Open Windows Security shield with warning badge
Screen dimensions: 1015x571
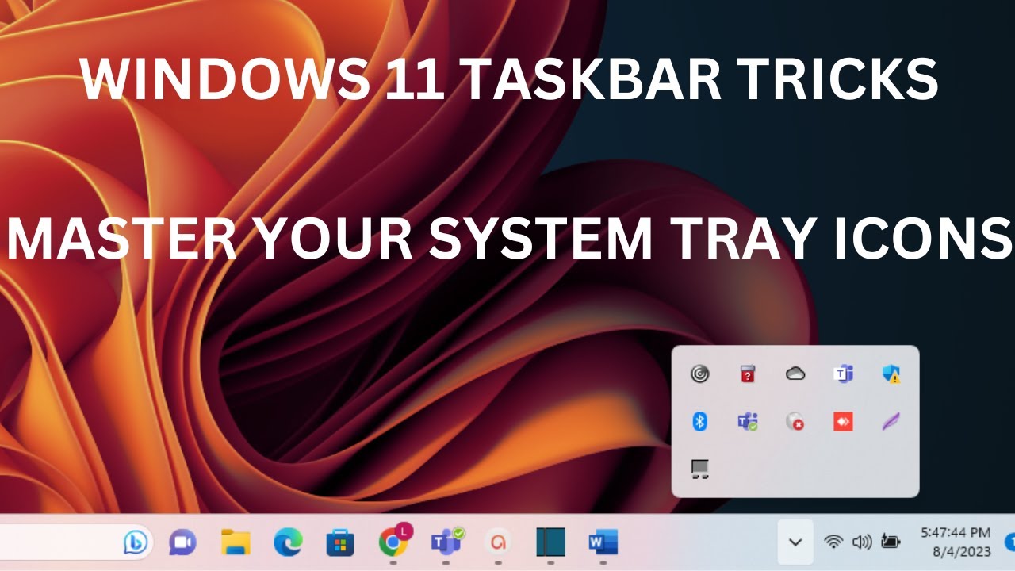click(x=891, y=374)
